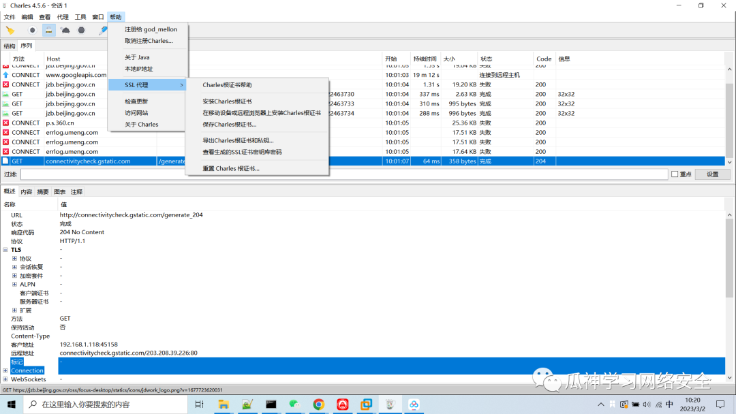Open the command prompt taskbar icon

coord(271,404)
